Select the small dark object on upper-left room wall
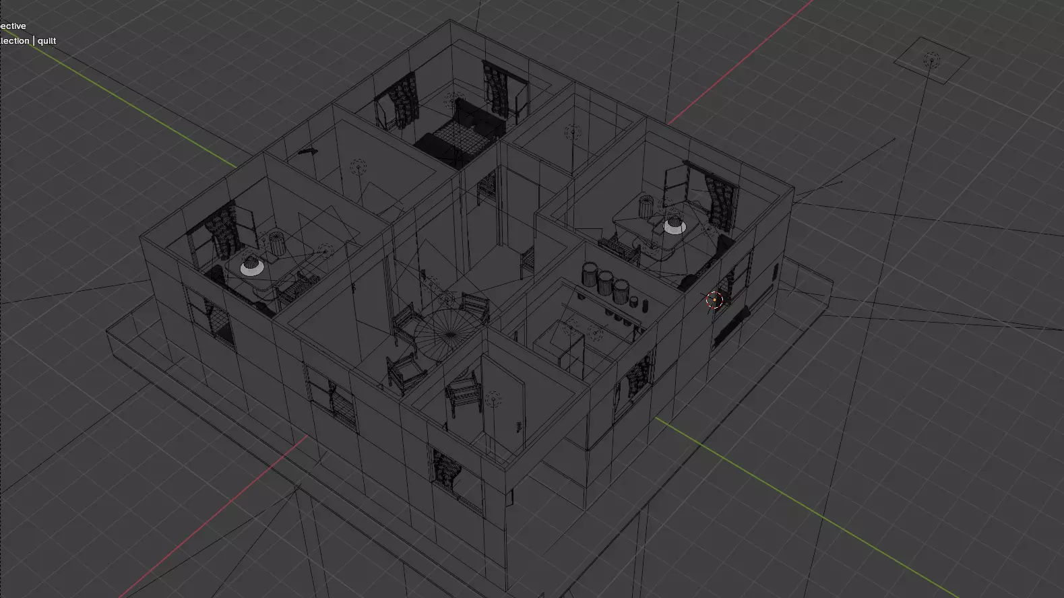The image size is (1064, 598). (x=307, y=152)
